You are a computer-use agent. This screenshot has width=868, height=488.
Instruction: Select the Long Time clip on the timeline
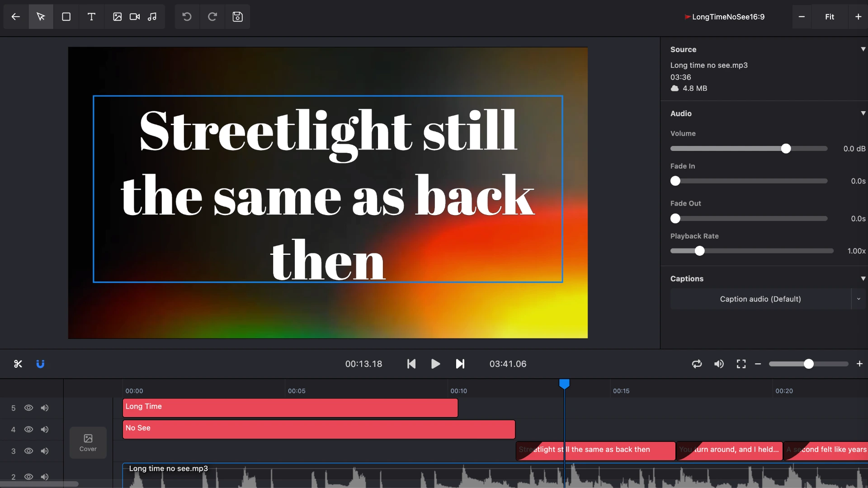tap(289, 408)
